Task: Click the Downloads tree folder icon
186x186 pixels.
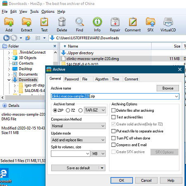Action: pos(15,80)
